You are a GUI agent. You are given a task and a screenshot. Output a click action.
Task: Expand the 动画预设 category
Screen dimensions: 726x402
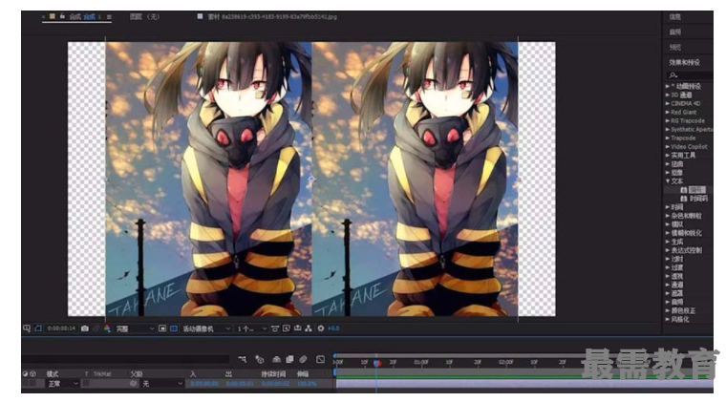pyautogui.click(x=667, y=86)
